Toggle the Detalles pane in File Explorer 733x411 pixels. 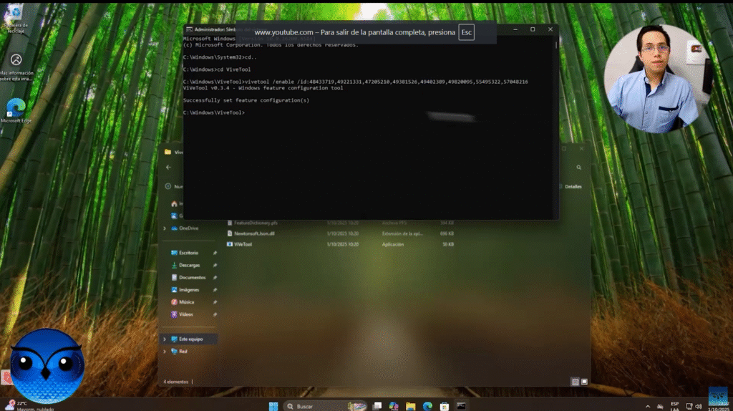[571, 186]
